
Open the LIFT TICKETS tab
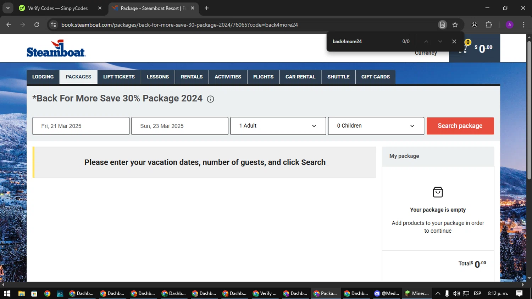tap(119, 77)
